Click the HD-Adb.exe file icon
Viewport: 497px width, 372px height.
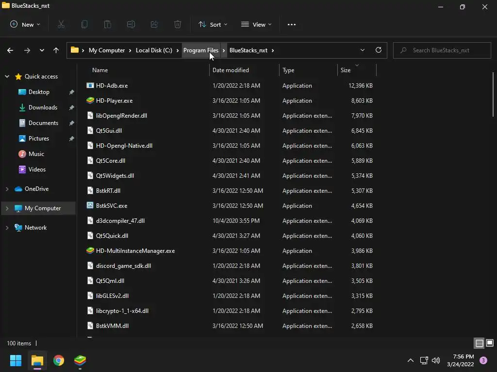click(90, 85)
